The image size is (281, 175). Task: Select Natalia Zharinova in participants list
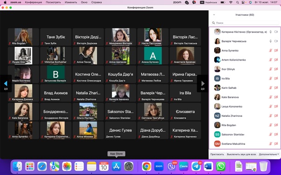pyautogui.click(x=245, y=115)
